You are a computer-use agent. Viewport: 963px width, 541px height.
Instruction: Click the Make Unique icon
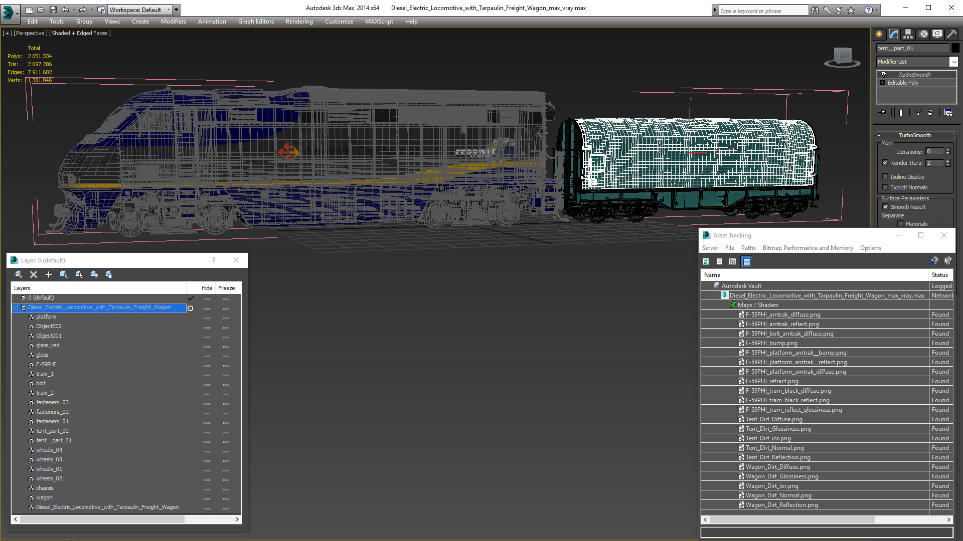[x=918, y=113]
